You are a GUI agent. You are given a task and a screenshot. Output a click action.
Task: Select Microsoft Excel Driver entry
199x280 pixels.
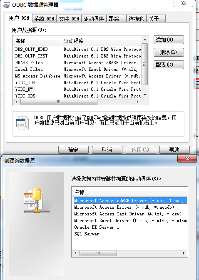(x=130, y=221)
